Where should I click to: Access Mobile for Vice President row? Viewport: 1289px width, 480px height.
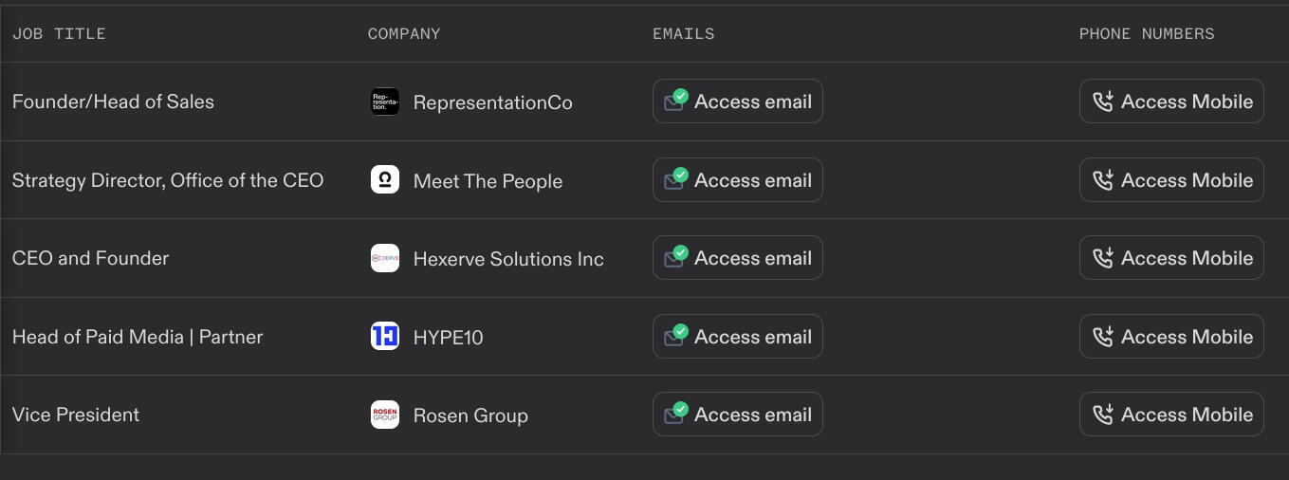(x=1171, y=415)
